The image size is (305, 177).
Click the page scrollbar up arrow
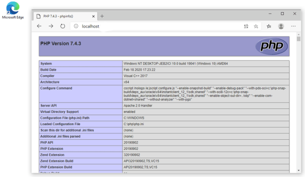pyautogui.click(x=299, y=34)
